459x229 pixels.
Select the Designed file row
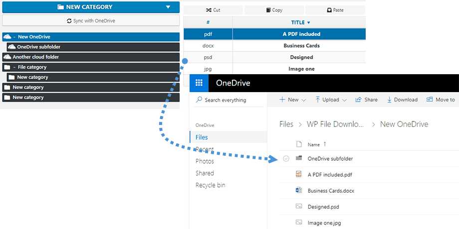click(x=274, y=57)
